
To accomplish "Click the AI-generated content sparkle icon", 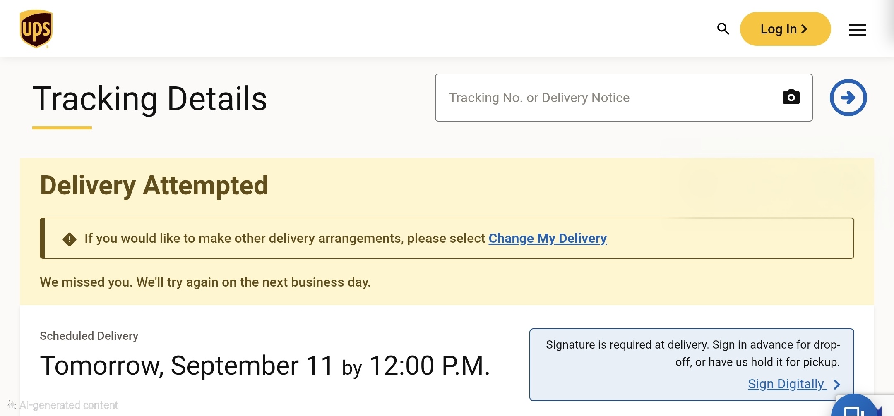I will tap(12, 405).
